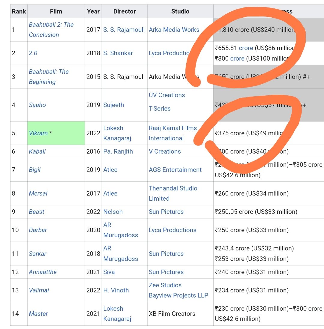Viewport: 324px width, 329px height.
Task: Open the Baahubali 2: The Conclusion film link
Action: click(x=51, y=30)
